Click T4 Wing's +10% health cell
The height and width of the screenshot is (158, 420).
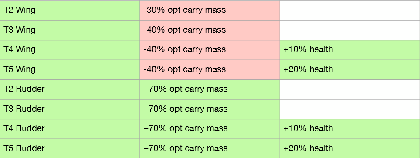[x=350, y=50]
